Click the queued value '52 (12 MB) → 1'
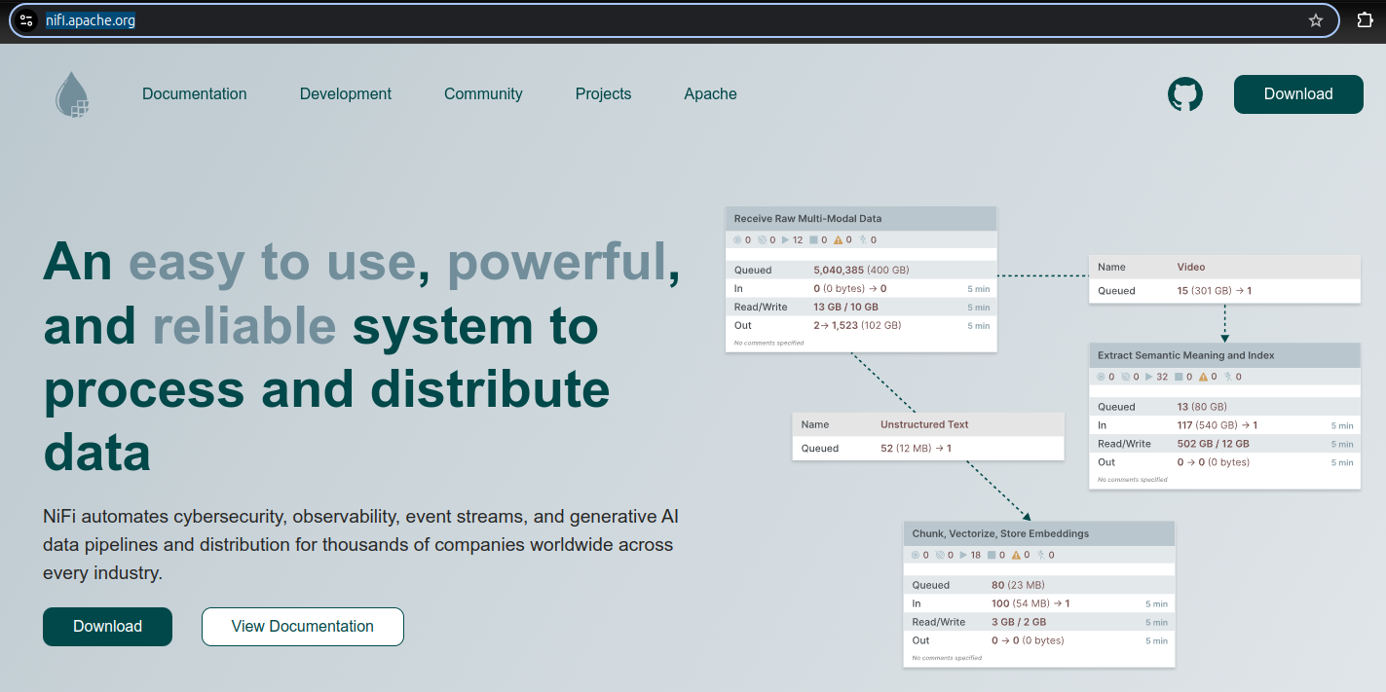 [x=916, y=449]
